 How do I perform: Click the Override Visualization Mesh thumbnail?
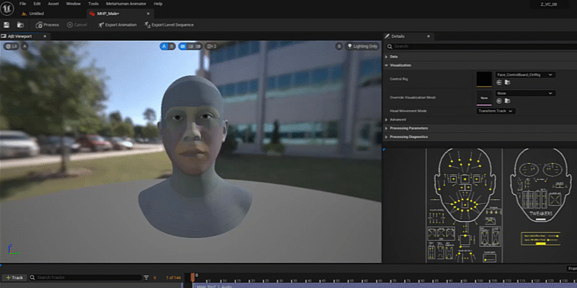[484, 98]
